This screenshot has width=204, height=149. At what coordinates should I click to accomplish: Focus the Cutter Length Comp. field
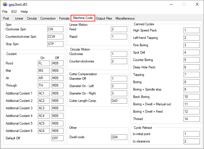click(119, 101)
